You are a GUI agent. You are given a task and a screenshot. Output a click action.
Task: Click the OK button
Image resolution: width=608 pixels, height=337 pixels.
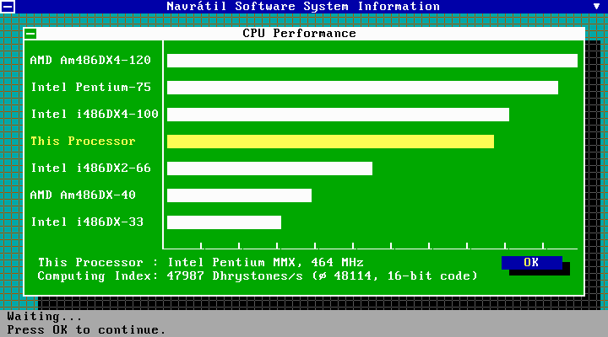tap(532, 263)
